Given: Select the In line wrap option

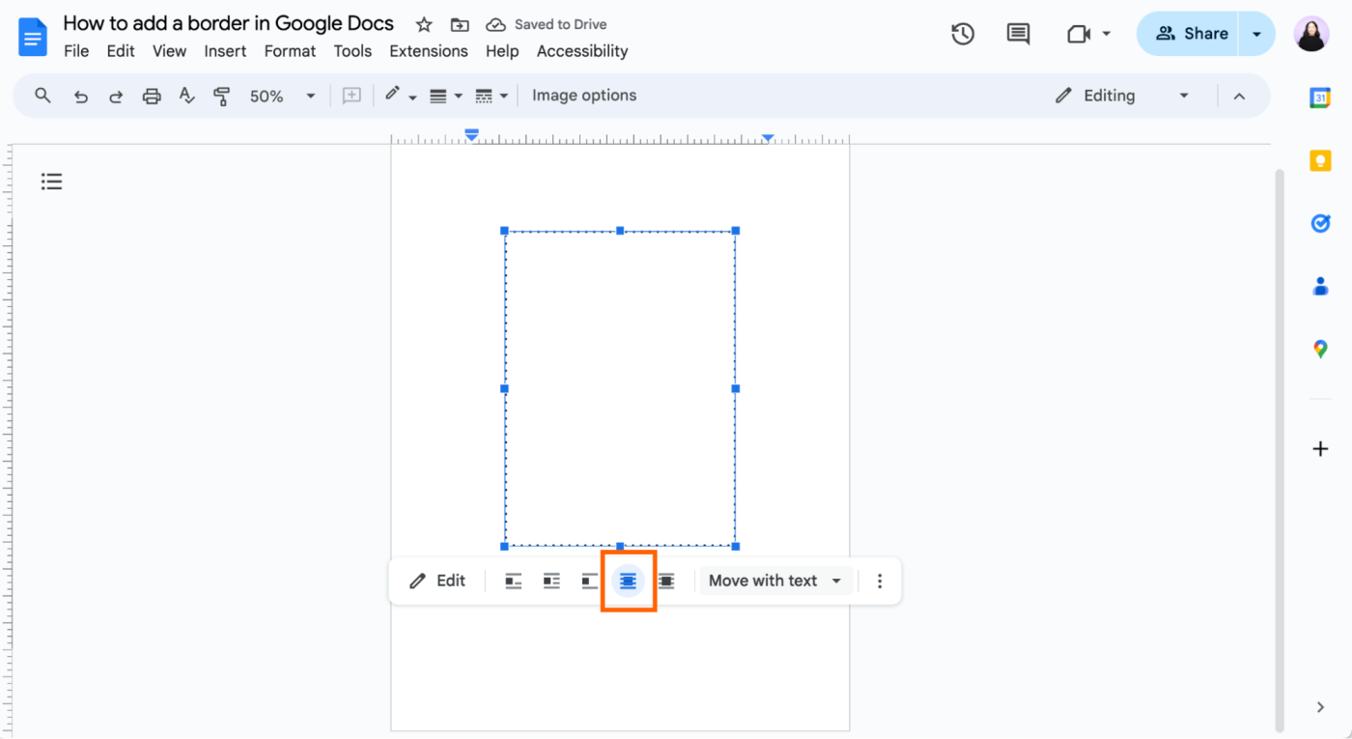Looking at the screenshot, I should pos(514,581).
